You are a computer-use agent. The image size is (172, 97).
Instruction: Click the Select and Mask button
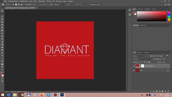(95, 5)
